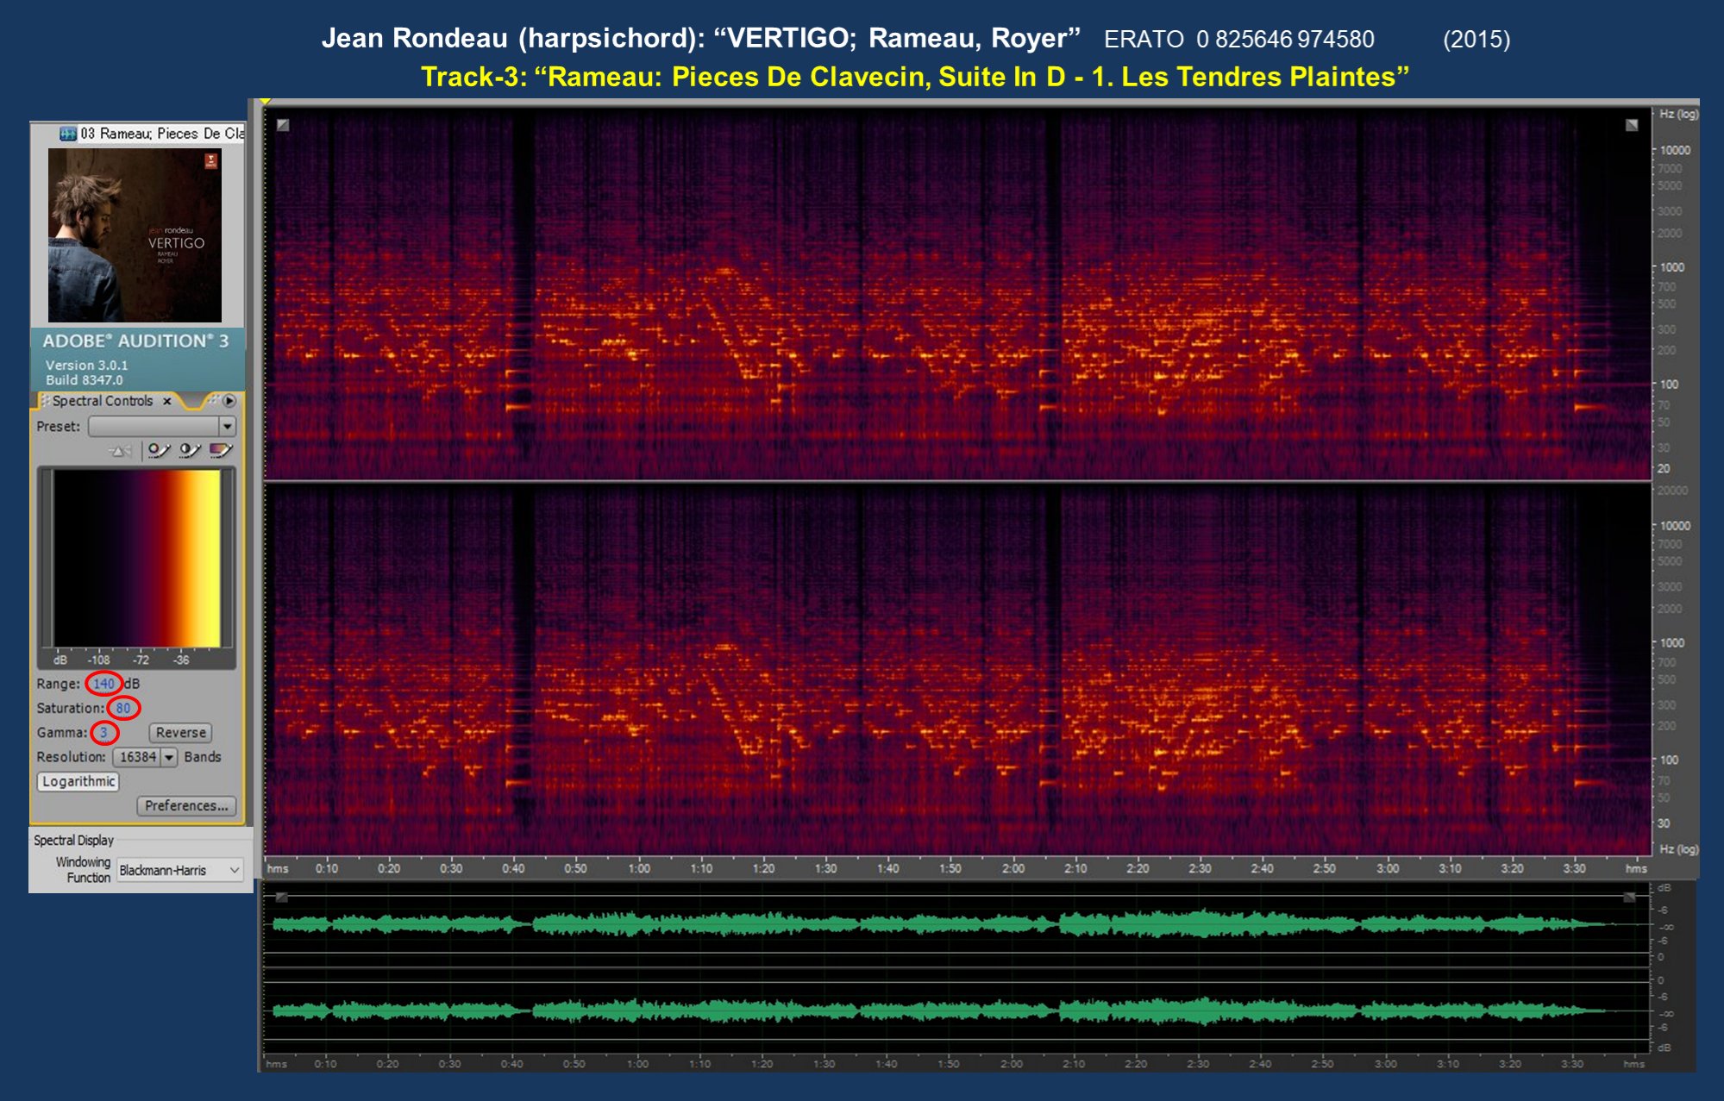1724x1101 pixels.
Task: Click the Saturation value 80
Action: point(123,708)
